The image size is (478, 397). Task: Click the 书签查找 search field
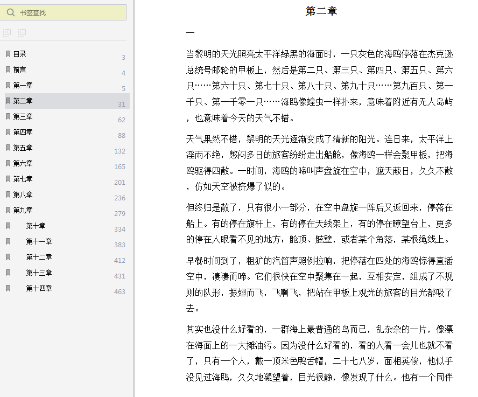click(x=63, y=12)
